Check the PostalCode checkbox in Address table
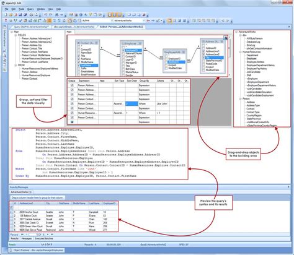Screen dimensions: 294x255 click(x=203, y=64)
